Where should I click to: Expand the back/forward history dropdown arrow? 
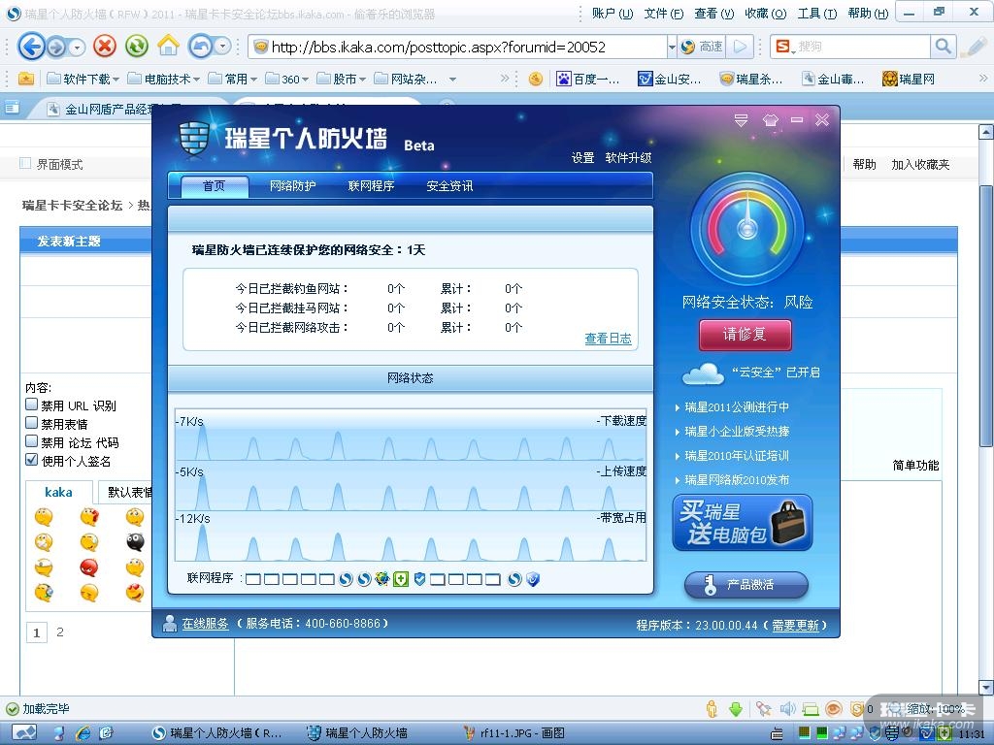click(x=77, y=47)
